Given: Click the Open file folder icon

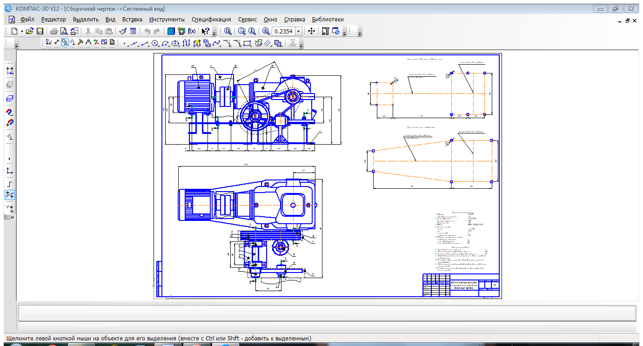Looking at the screenshot, I should click(29, 31).
